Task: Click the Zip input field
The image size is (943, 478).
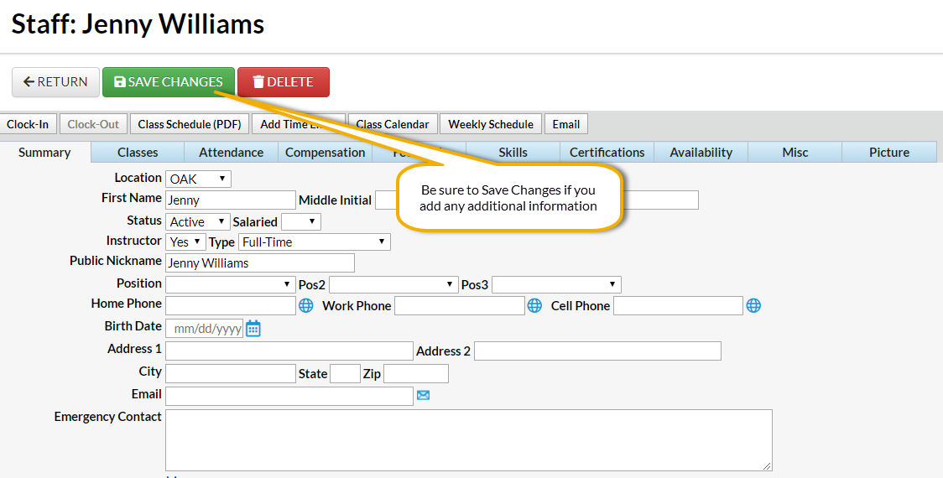Action: click(x=416, y=373)
